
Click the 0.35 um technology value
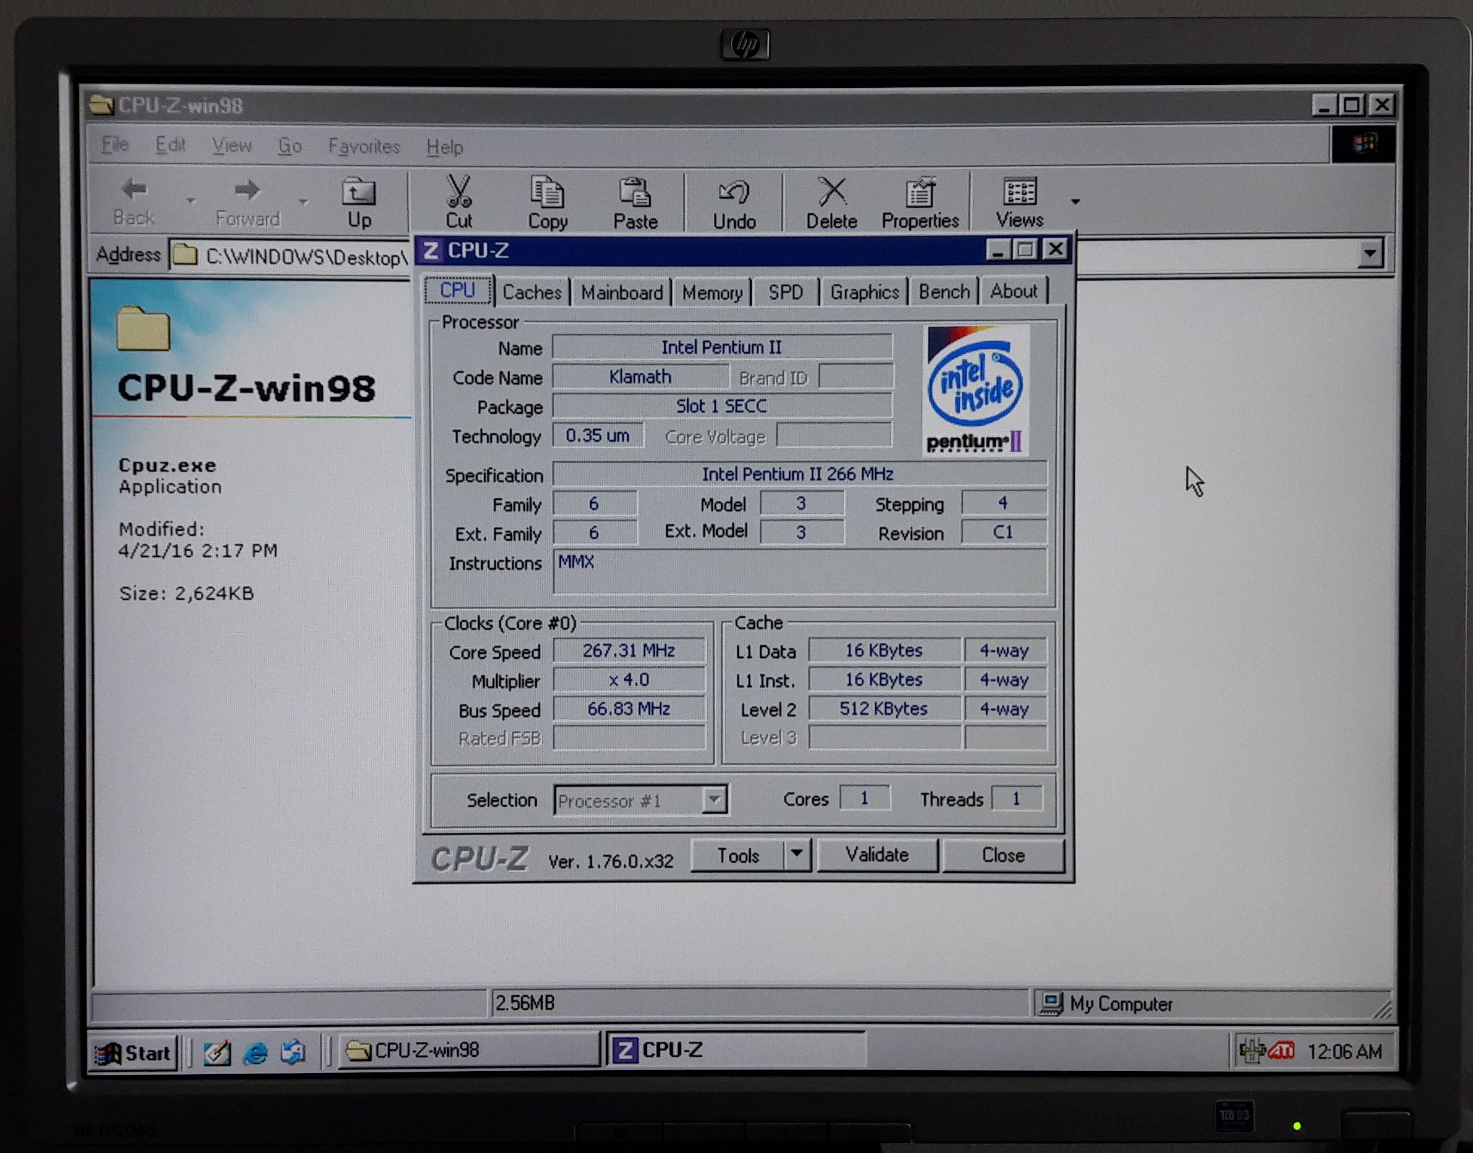click(598, 436)
